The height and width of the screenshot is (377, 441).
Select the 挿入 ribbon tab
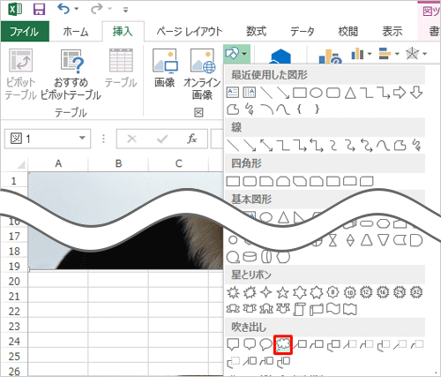pos(123,31)
